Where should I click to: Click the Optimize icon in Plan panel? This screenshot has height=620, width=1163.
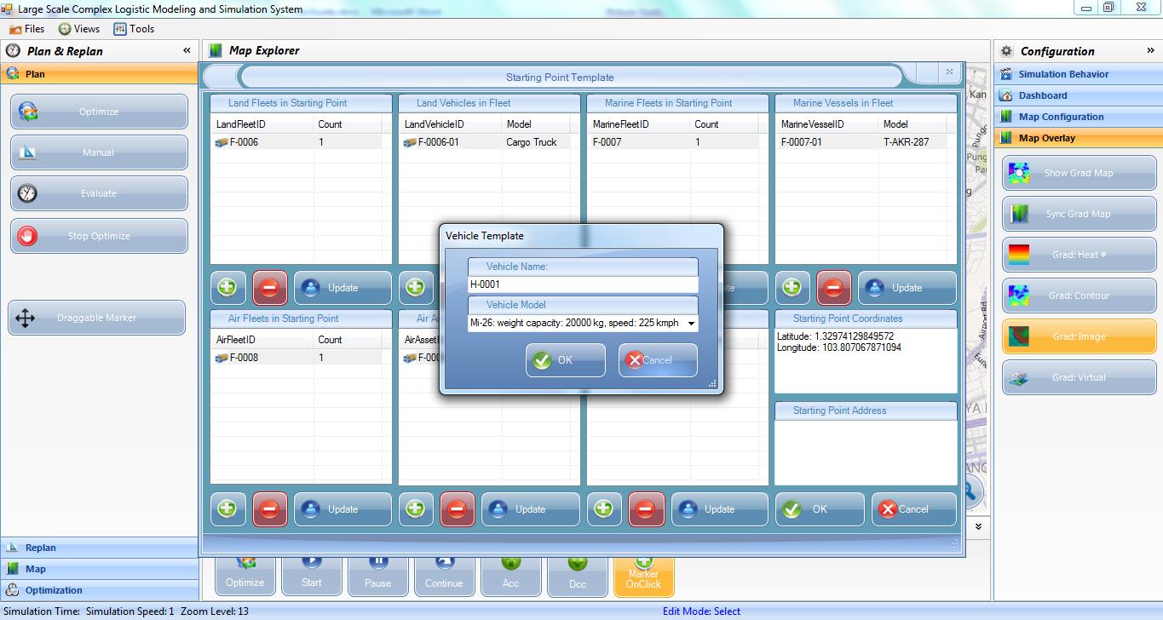(x=28, y=112)
